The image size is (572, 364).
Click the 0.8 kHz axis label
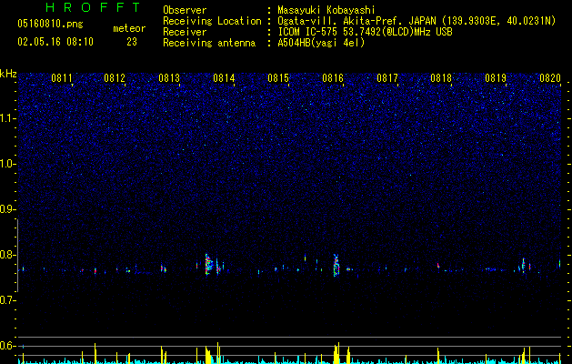coord(8,255)
